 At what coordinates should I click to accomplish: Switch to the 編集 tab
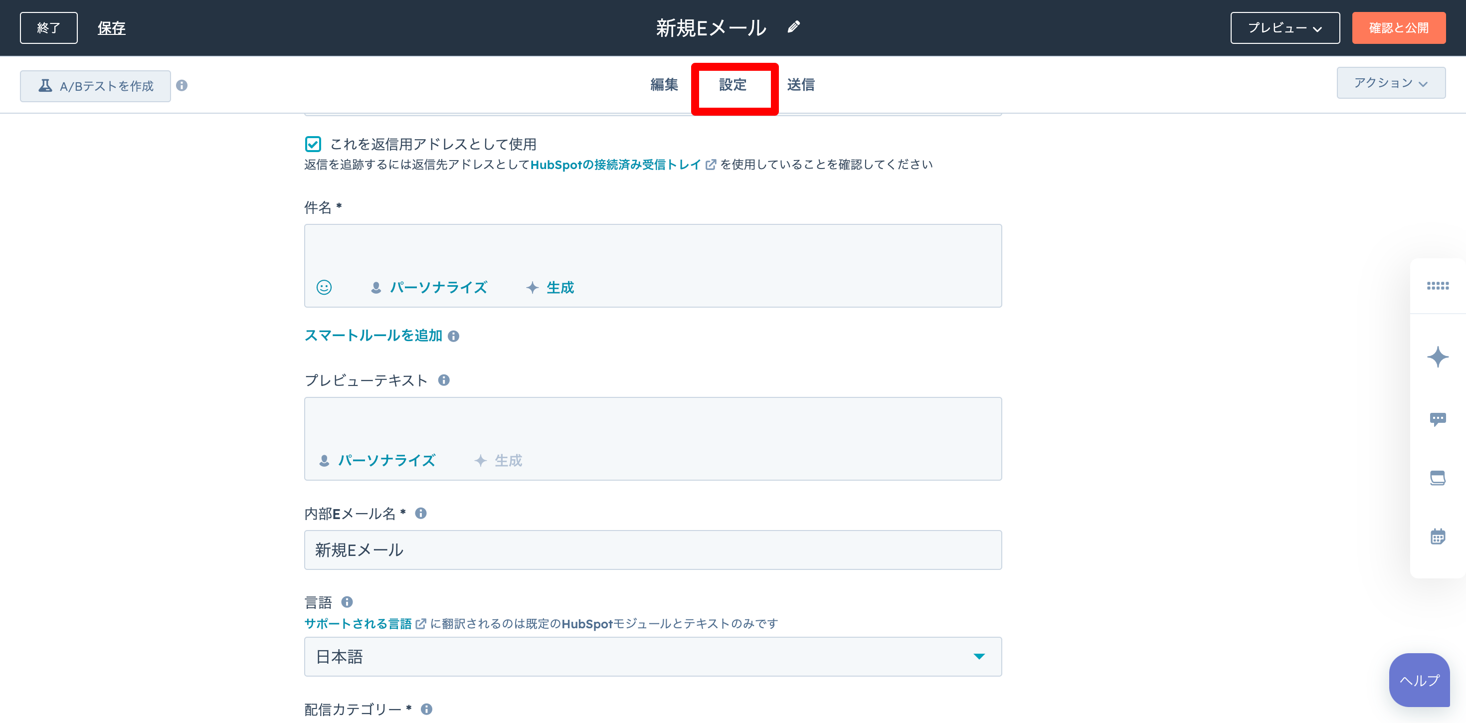664,85
